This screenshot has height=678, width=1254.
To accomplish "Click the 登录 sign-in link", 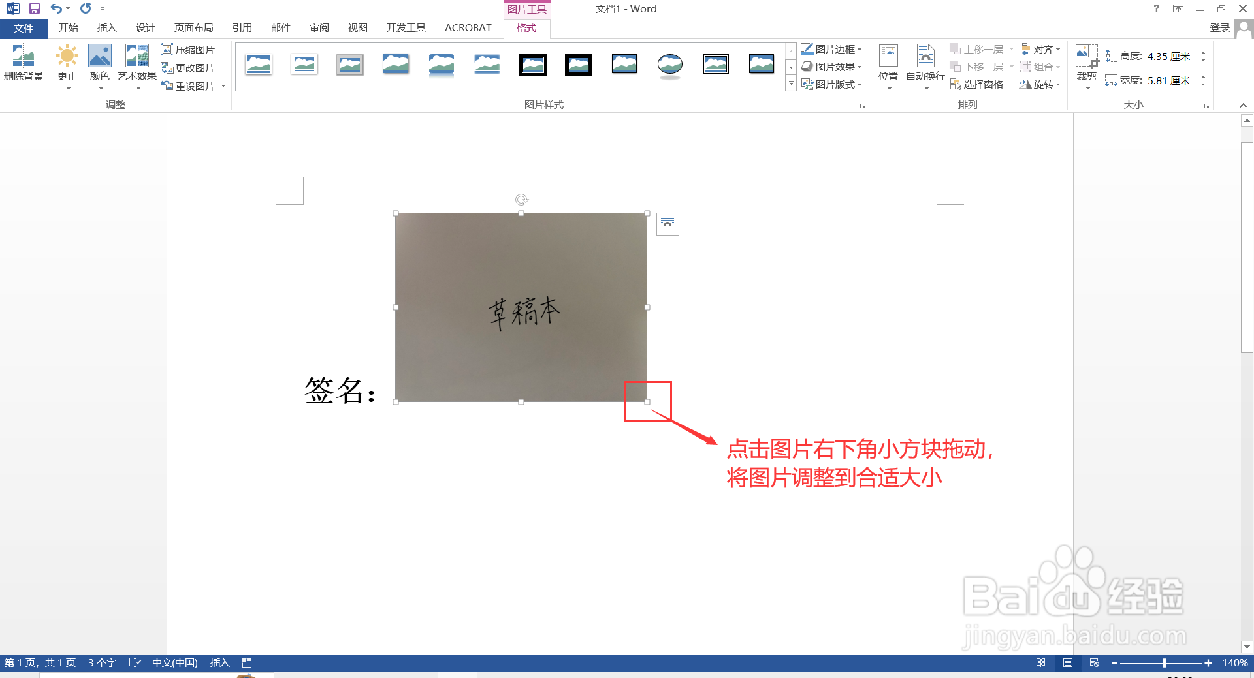I will coord(1219,27).
